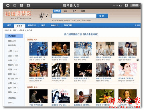Select the 钢琴谱 search tab
144x110 pixels.
coord(57,11)
